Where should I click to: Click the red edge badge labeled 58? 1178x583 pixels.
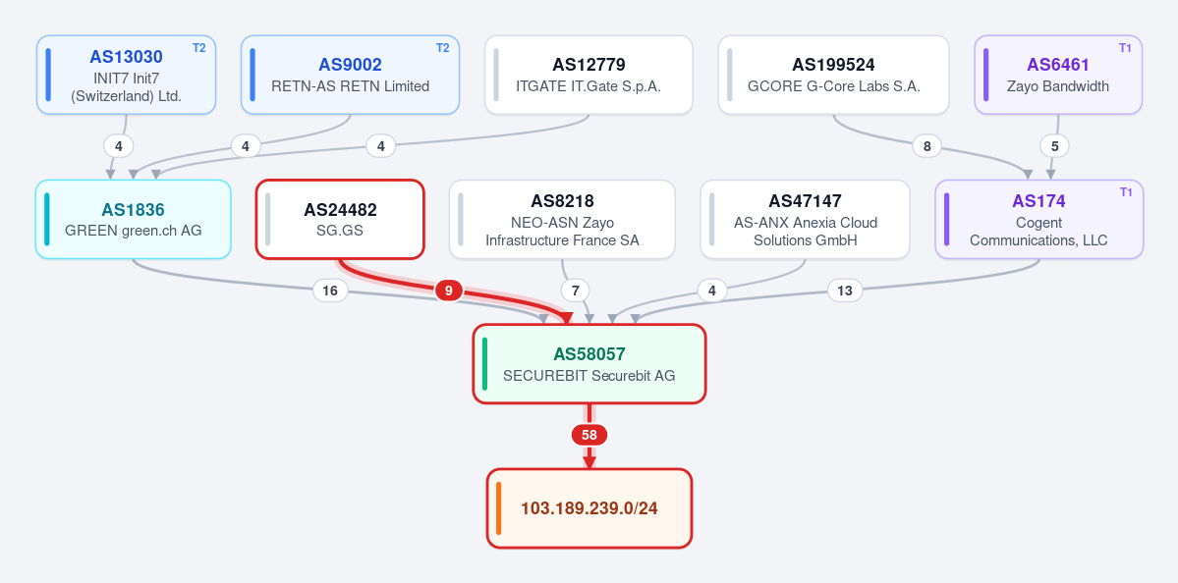click(x=589, y=435)
